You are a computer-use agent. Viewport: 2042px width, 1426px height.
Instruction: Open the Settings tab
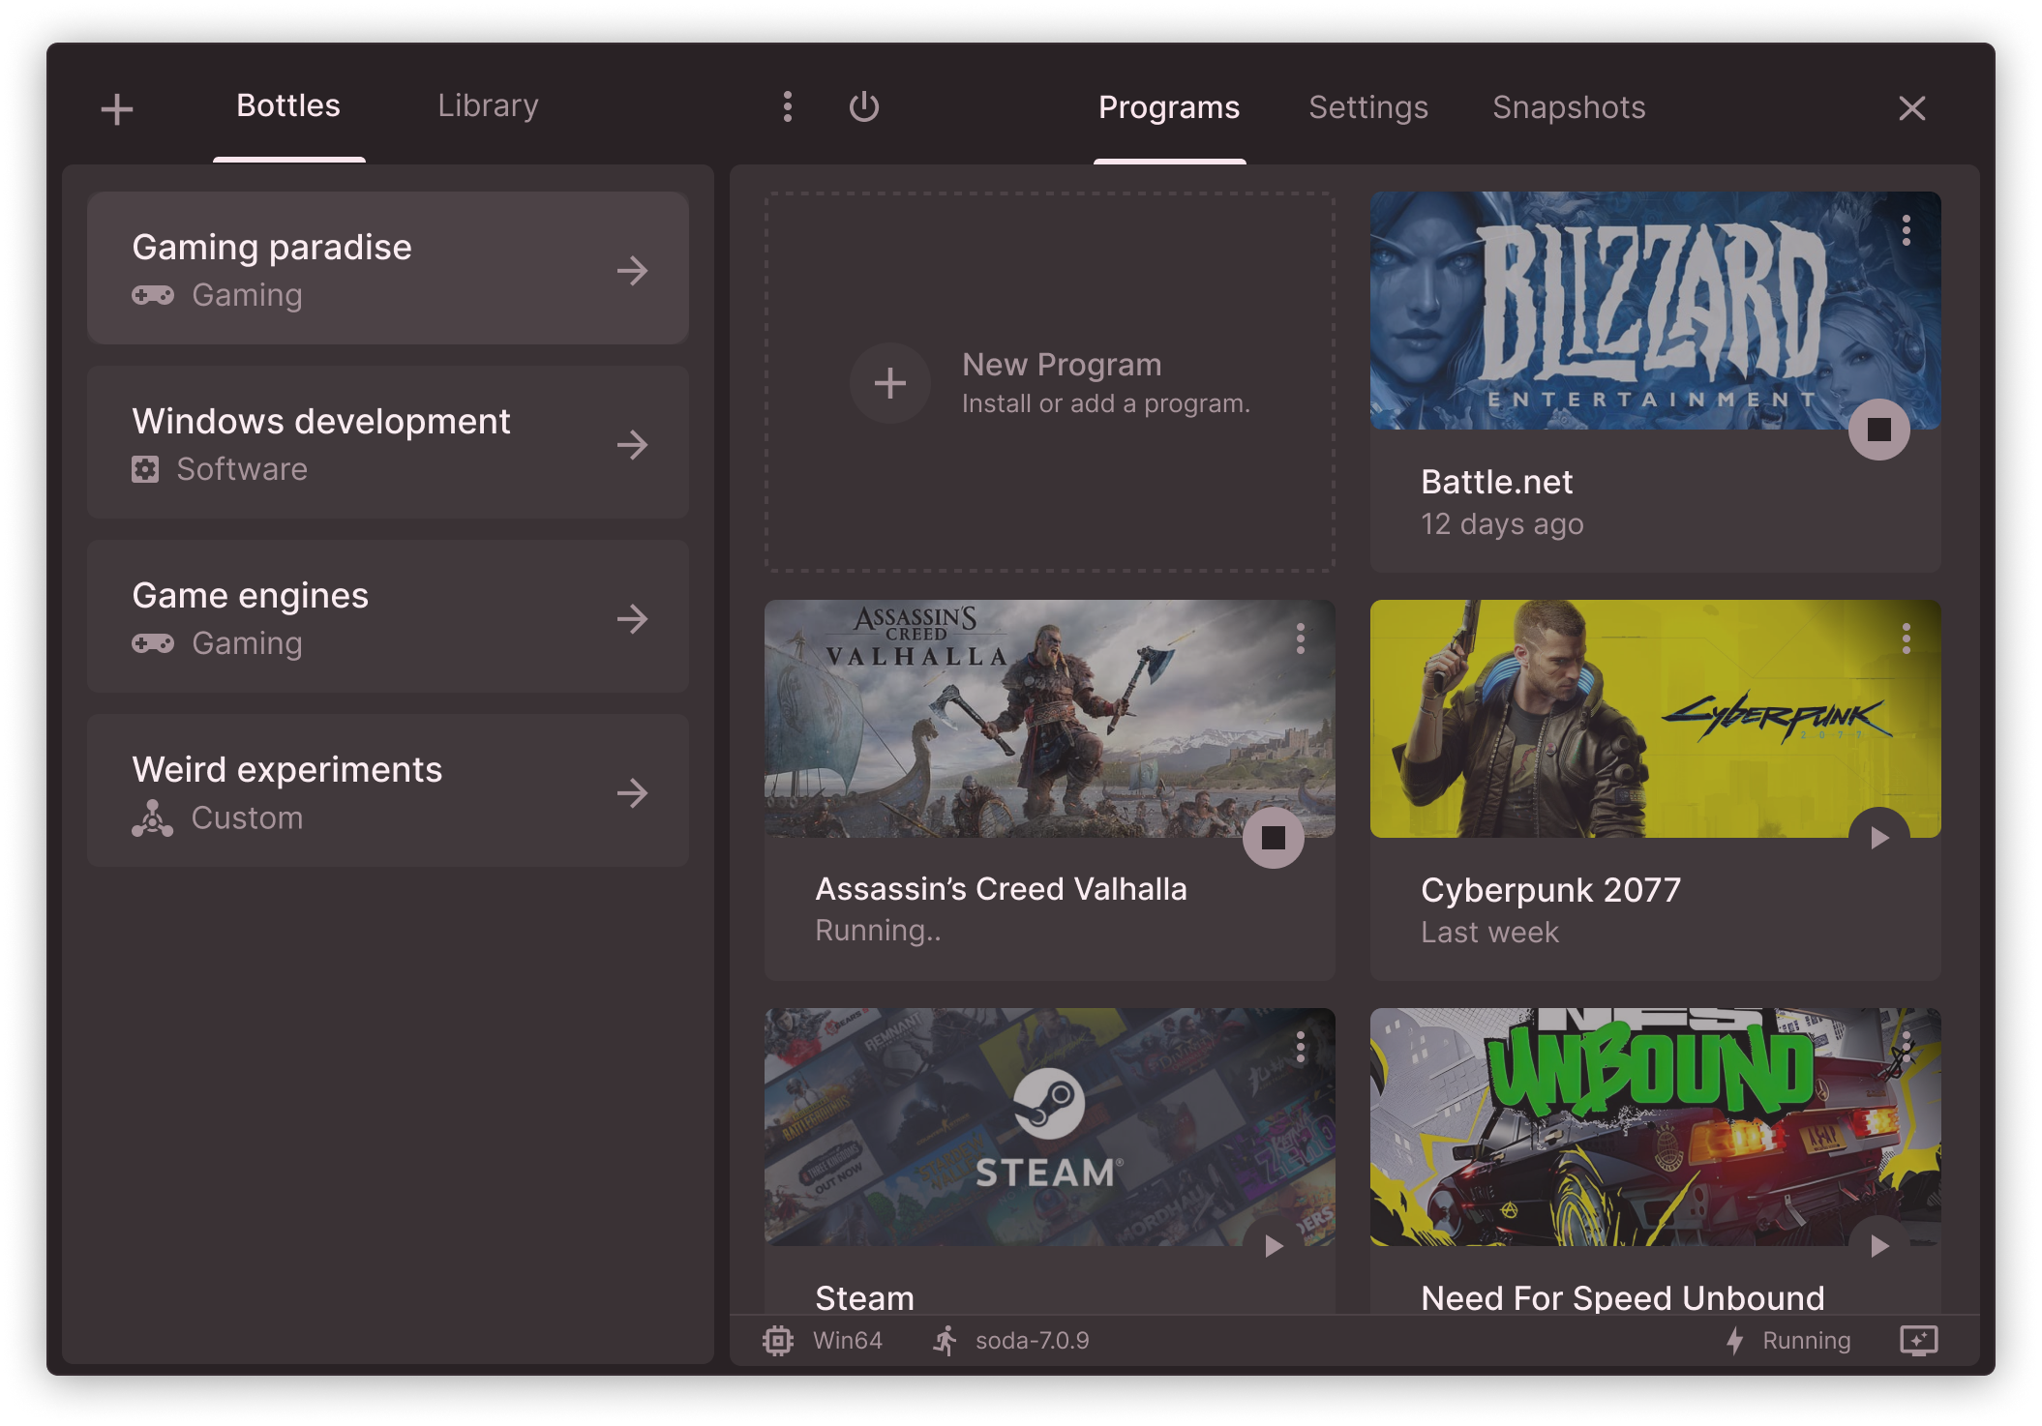pyautogui.click(x=1367, y=107)
